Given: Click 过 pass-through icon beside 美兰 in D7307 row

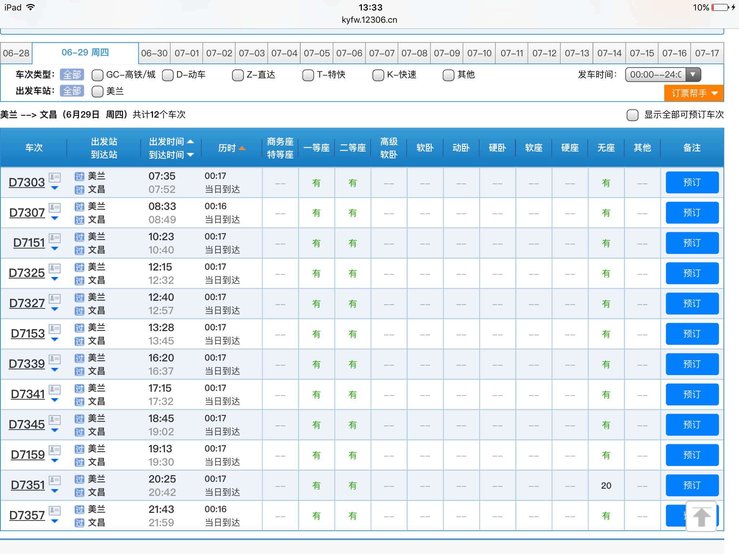Looking at the screenshot, I should click(79, 207).
